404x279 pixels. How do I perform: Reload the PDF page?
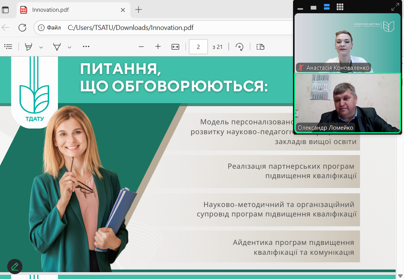pyautogui.click(x=22, y=27)
